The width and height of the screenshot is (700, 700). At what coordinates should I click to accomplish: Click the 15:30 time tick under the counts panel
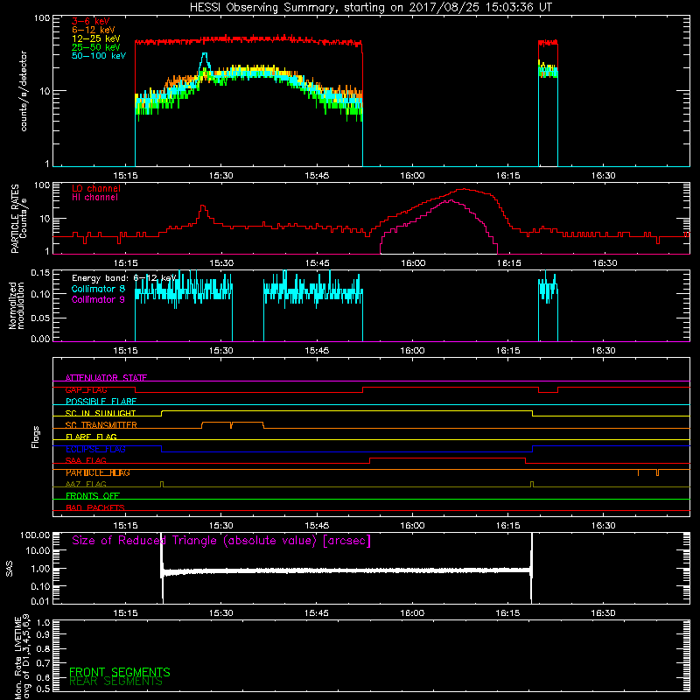tap(221, 176)
